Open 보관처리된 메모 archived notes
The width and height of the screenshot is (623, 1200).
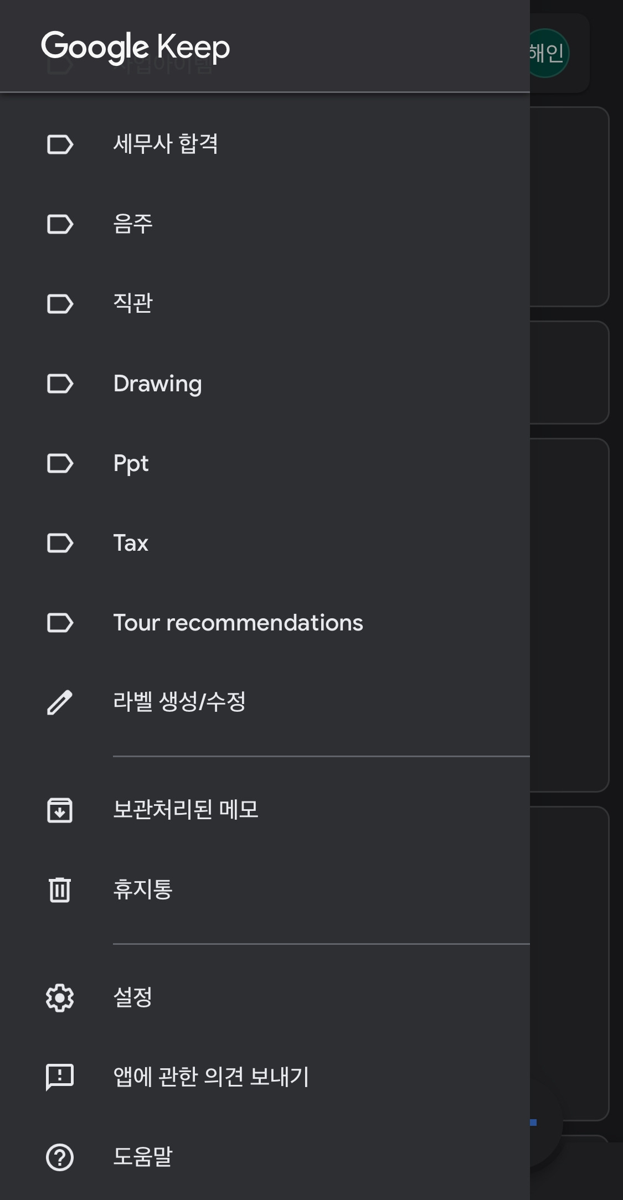coord(265,810)
